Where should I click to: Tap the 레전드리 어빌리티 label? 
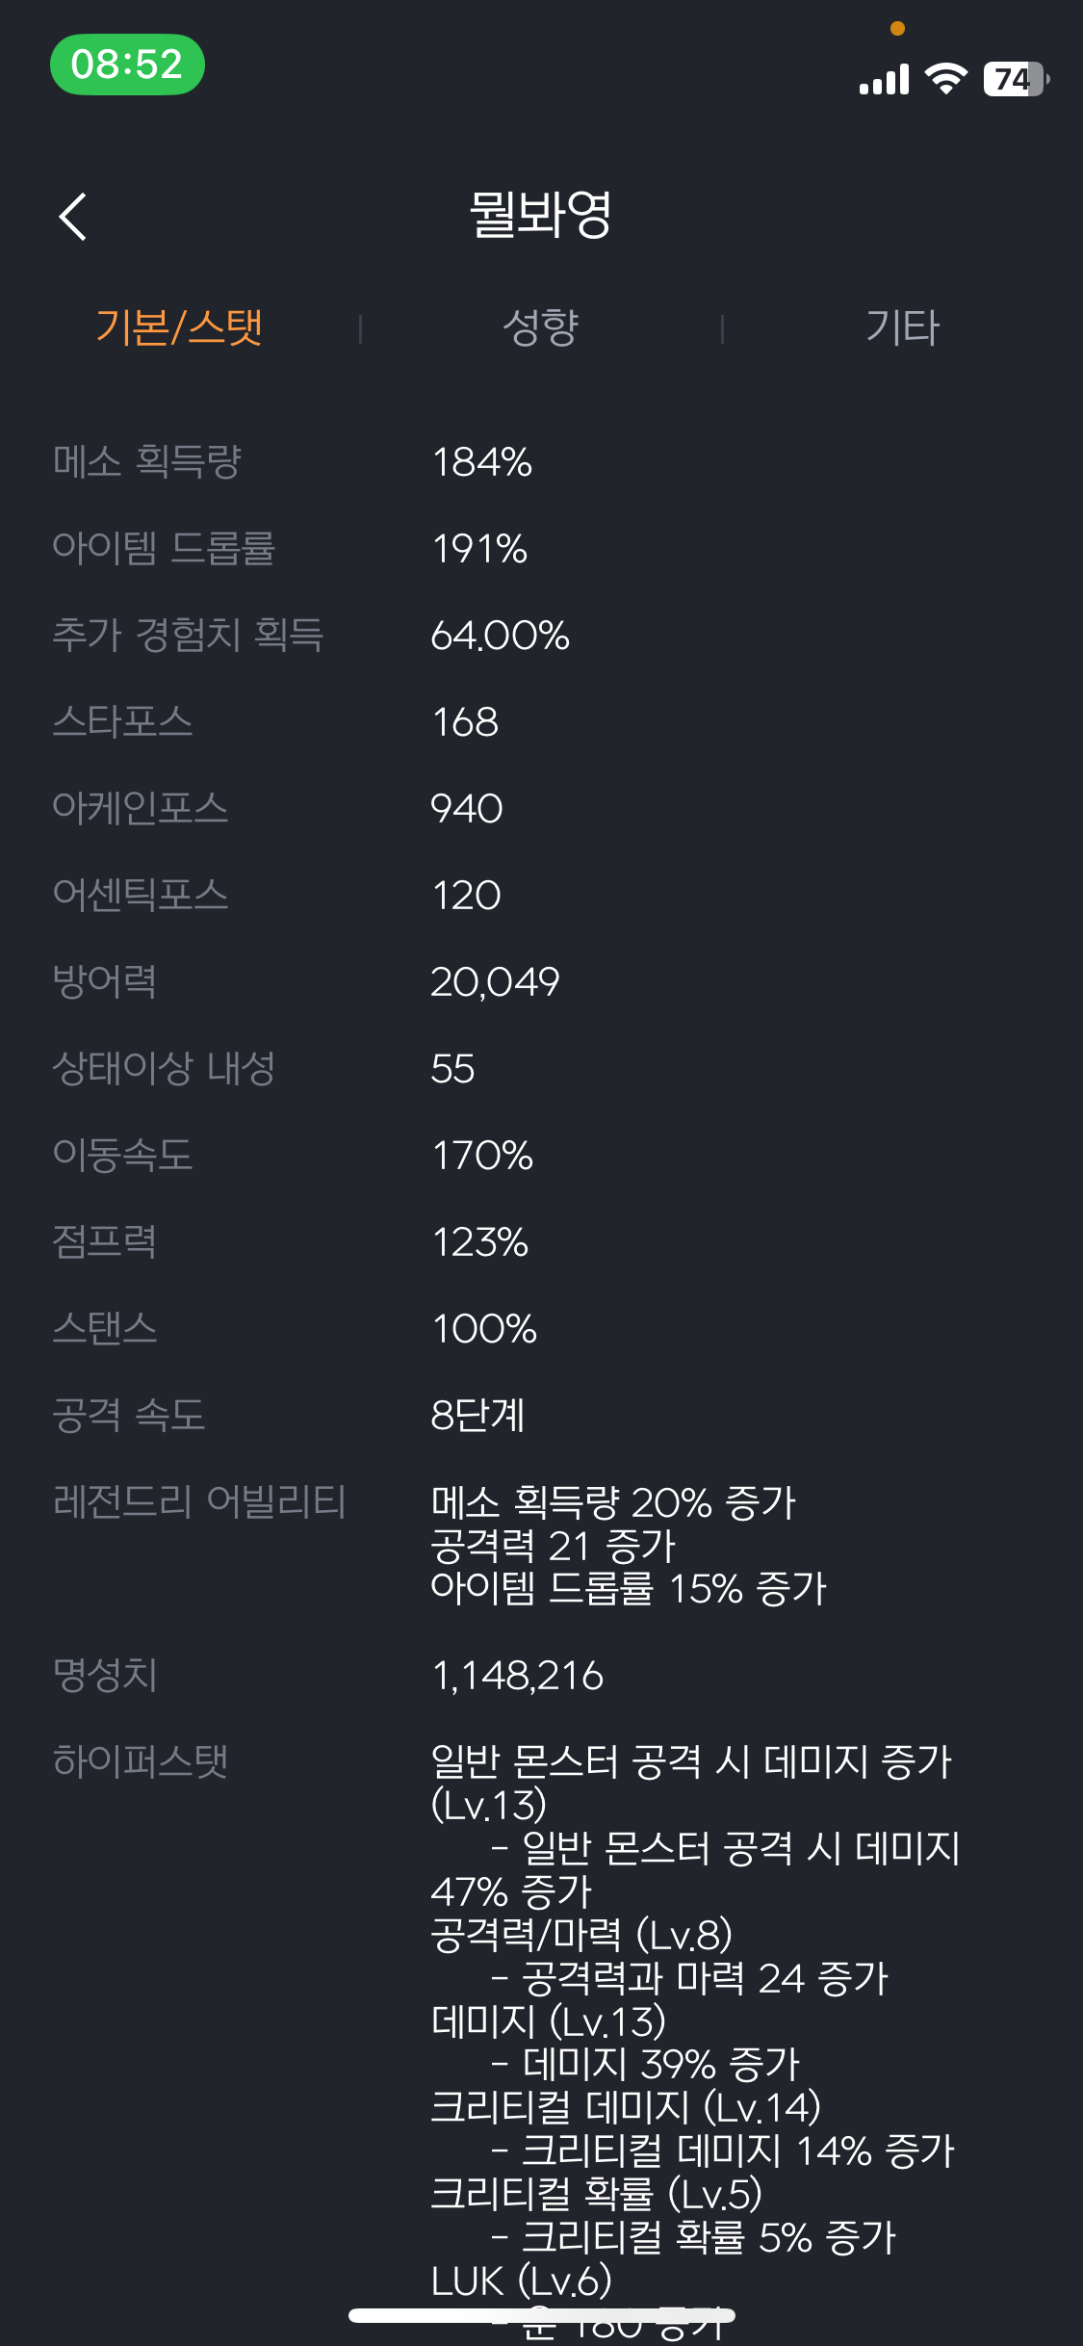199,1501
